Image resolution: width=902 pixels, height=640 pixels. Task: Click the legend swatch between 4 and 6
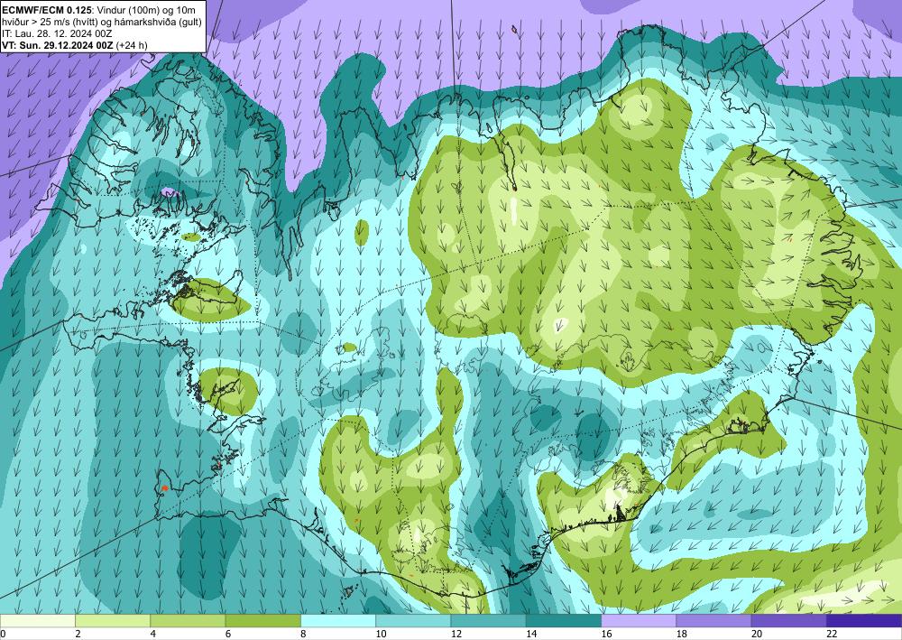coord(188,621)
